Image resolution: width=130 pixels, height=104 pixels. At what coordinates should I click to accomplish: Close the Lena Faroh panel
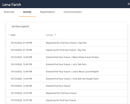click(x=129, y=4)
